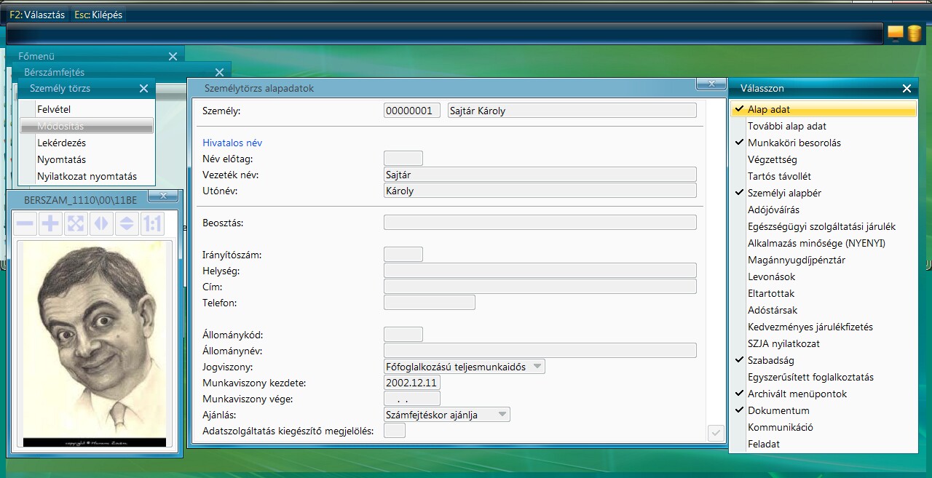Click the Telefon field
This screenshot has width=932, height=478.
point(430,303)
